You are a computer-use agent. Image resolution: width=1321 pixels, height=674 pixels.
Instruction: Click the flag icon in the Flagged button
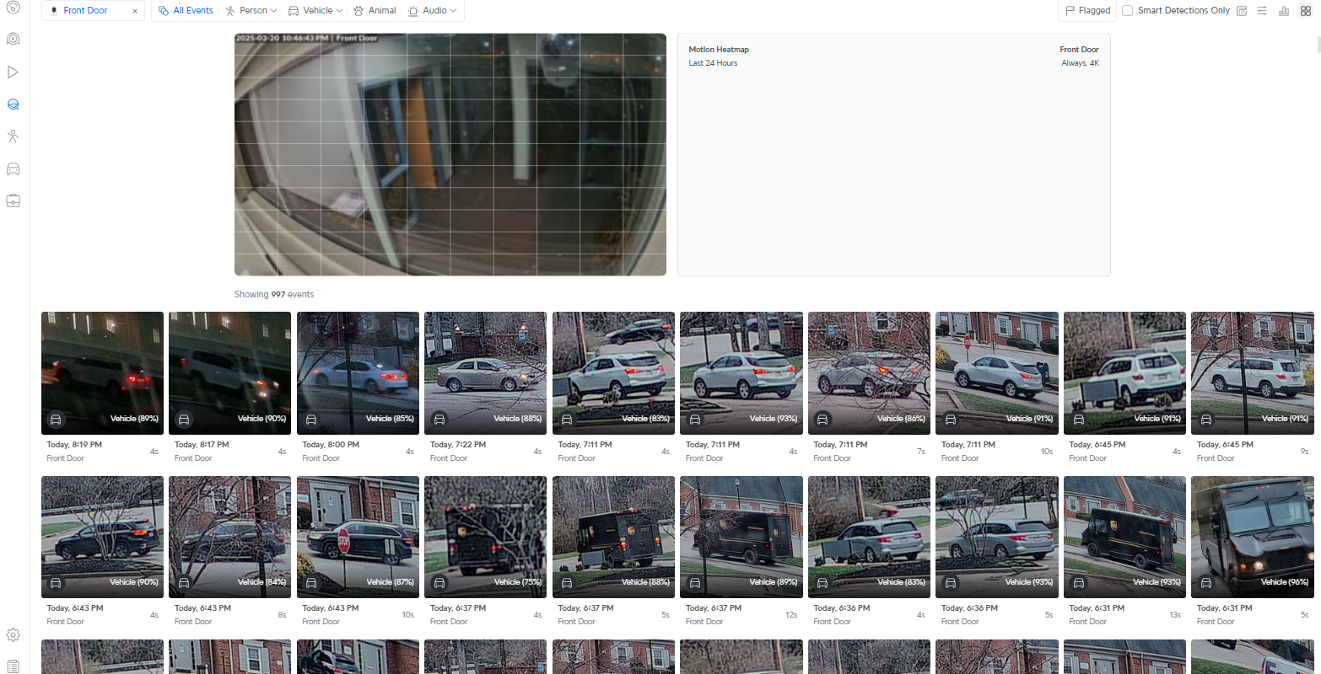coord(1070,11)
